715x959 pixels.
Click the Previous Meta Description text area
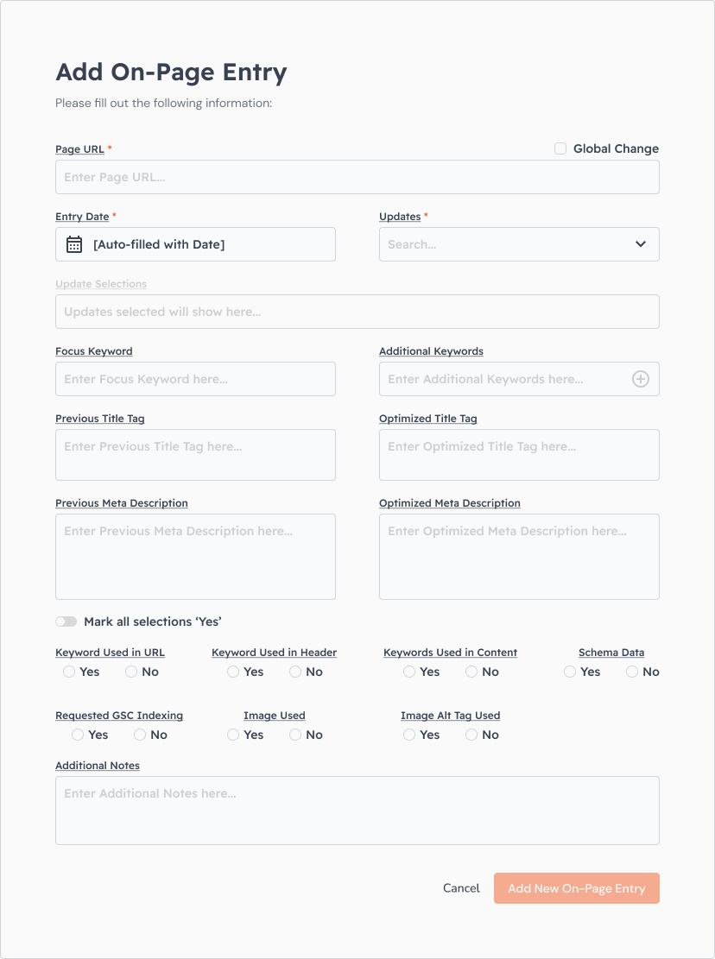[x=196, y=557]
